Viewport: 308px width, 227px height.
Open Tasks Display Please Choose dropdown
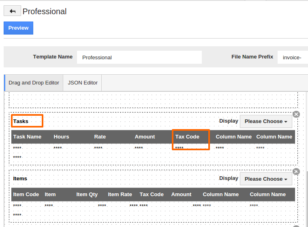[266, 121]
